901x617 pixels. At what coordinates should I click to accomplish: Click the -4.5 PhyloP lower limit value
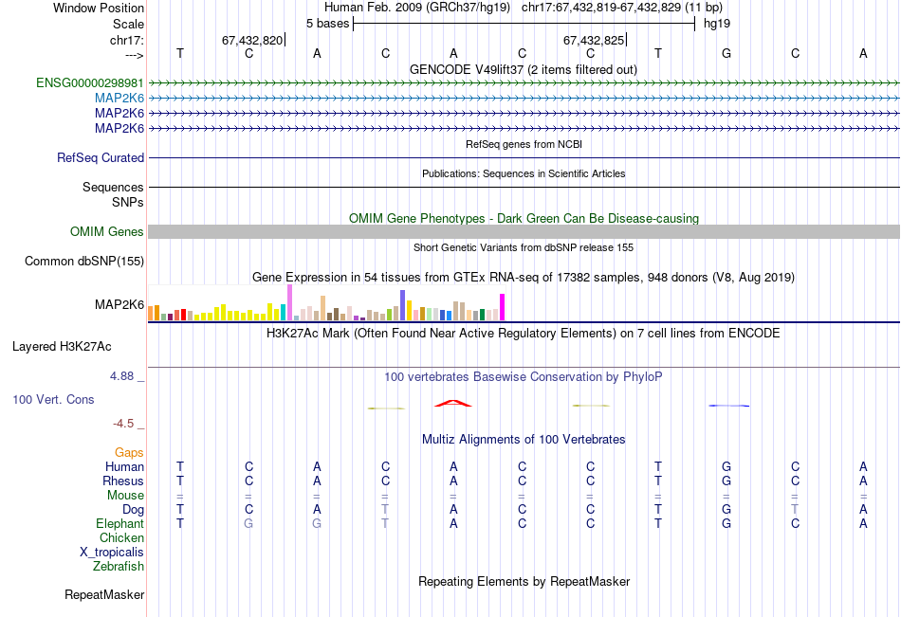point(123,425)
